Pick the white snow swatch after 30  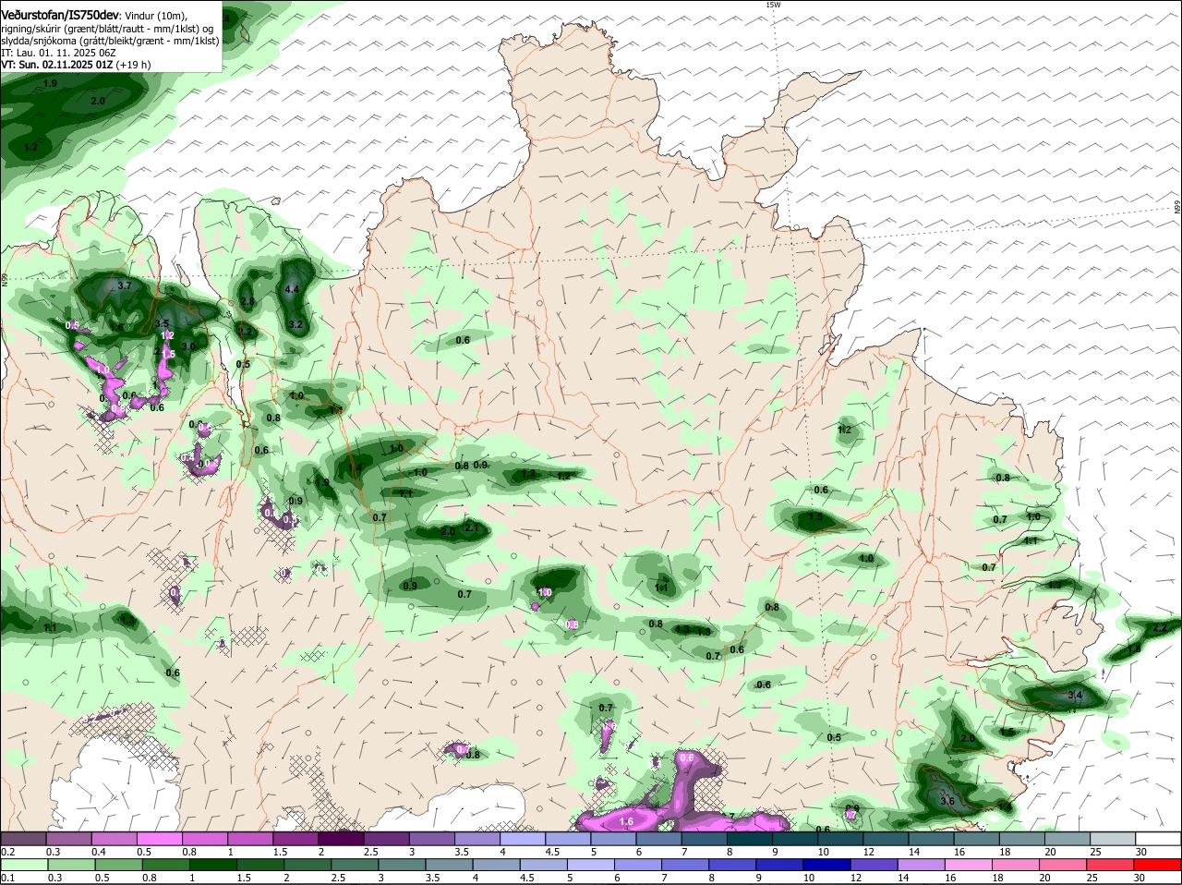(x=1159, y=838)
